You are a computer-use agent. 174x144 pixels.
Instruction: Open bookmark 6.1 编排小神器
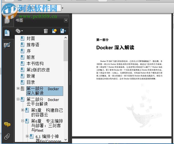point(48,139)
